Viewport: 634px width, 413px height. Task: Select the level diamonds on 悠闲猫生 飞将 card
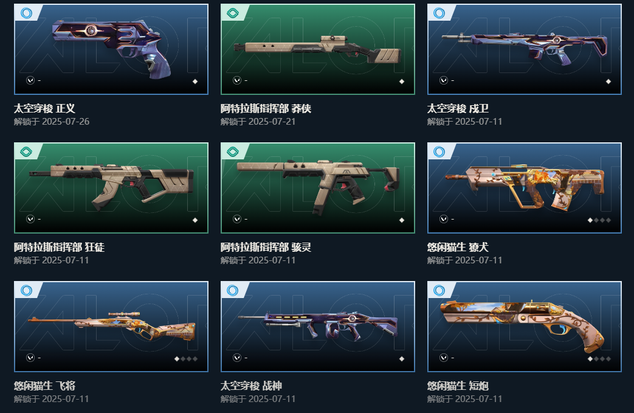[x=186, y=359]
